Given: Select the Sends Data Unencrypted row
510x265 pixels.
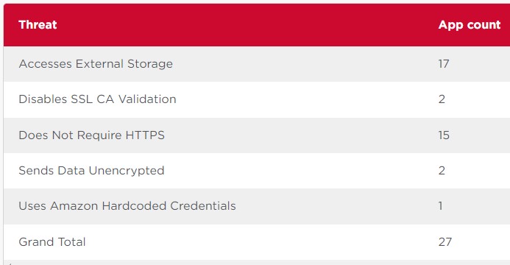Looking at the screenshot, I should coord(257,171).
